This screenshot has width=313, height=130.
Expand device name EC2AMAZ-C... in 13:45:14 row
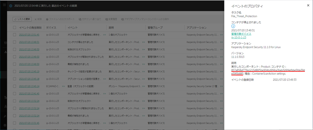pos(63,86)
